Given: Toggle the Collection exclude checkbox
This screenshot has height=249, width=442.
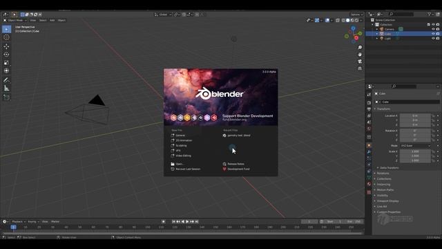Looking at the screenshot, I should click(429, 25).
